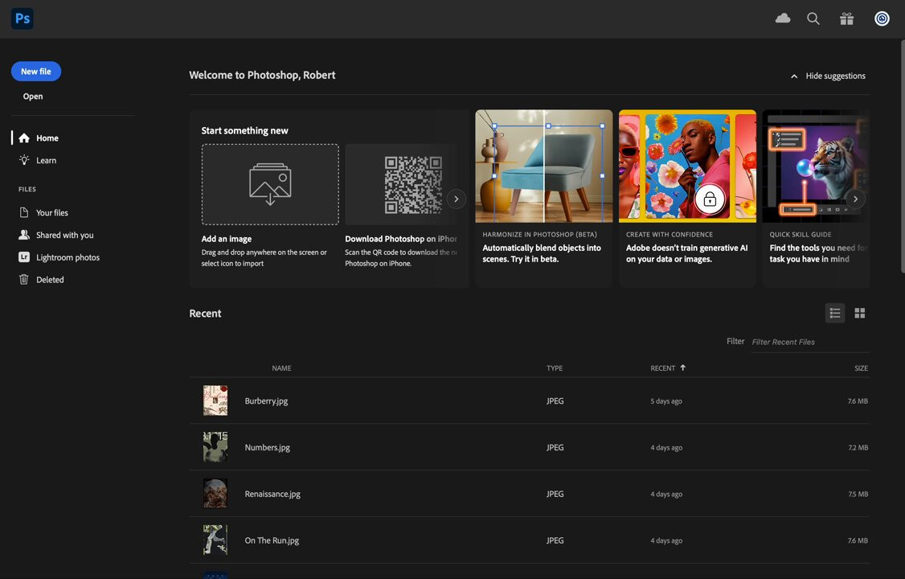
Task: Click the 7.2 MB size cell
Action: click(x=858, y=447)
